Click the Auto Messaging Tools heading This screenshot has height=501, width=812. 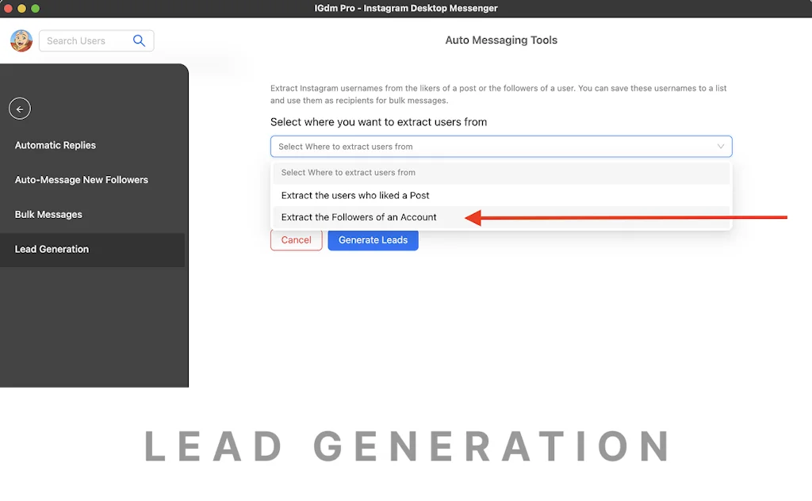[501, 40]
